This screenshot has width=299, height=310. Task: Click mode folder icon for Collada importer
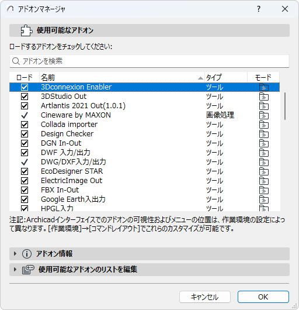coord(264,125)
